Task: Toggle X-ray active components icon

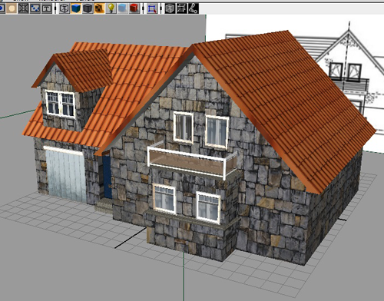Action: pos(181,8)
